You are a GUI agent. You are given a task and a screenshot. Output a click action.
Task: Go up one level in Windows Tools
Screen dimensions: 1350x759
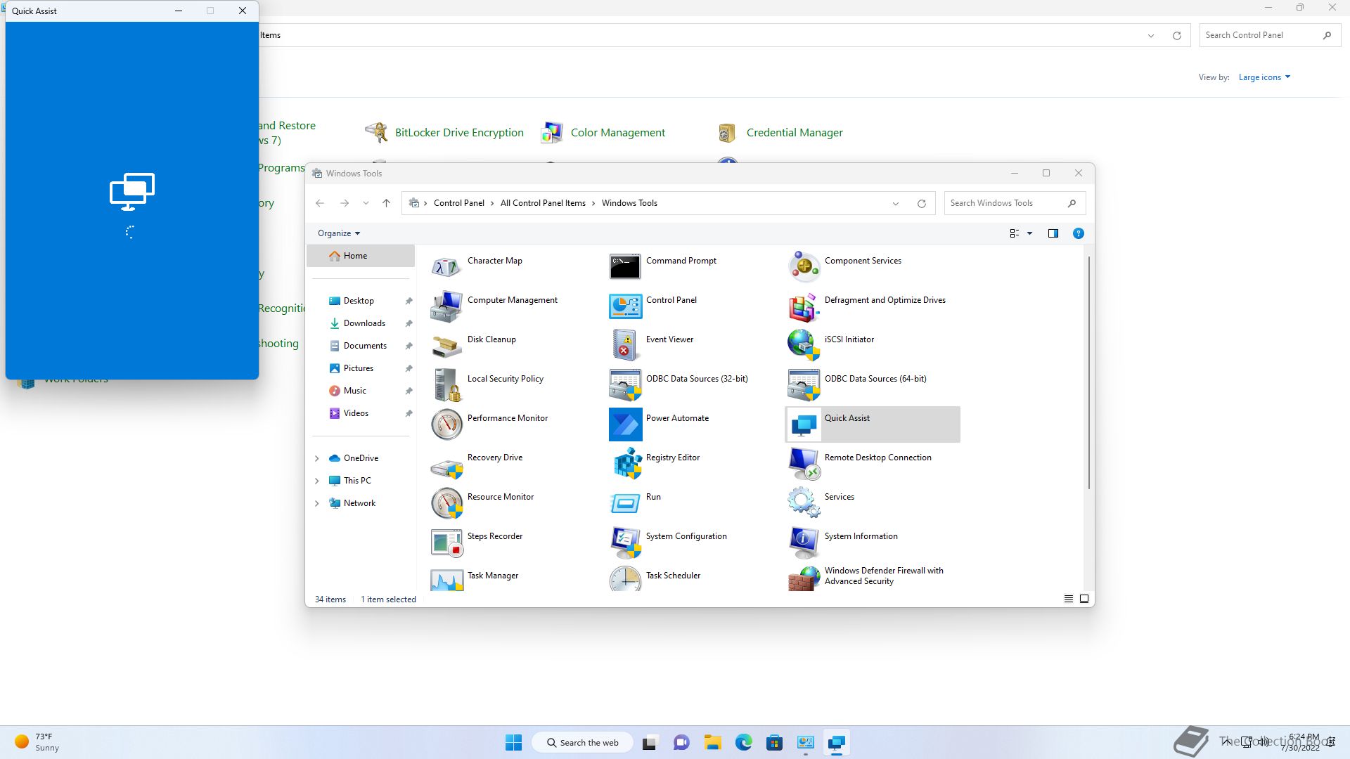click(x=386, y=203)
